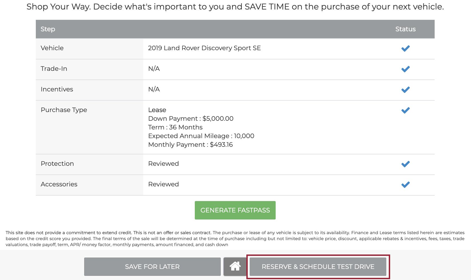Click the Vehicle row status checkmark
The image size is (471, 280).
(x=405, y=49)
